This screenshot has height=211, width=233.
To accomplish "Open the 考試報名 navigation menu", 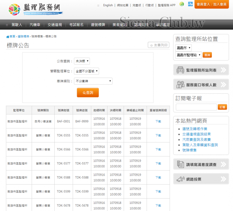I will pyautogui.click(x=76, y=25).
